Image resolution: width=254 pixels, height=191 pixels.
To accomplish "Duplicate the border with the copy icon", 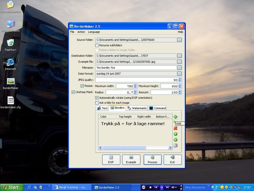I will coord(176,145).
